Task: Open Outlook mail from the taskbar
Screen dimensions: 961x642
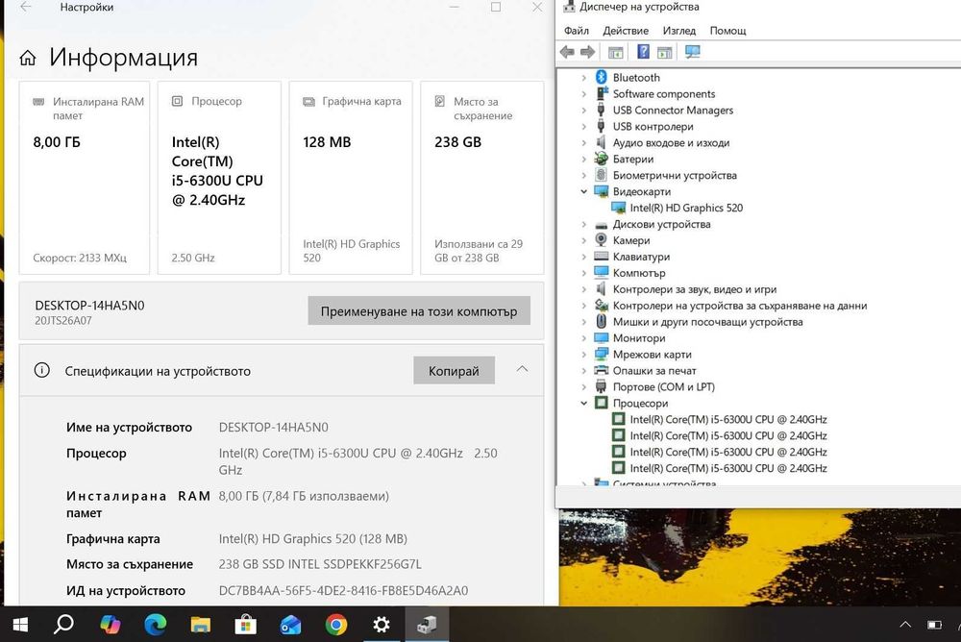Action: (x=290, y=625)
